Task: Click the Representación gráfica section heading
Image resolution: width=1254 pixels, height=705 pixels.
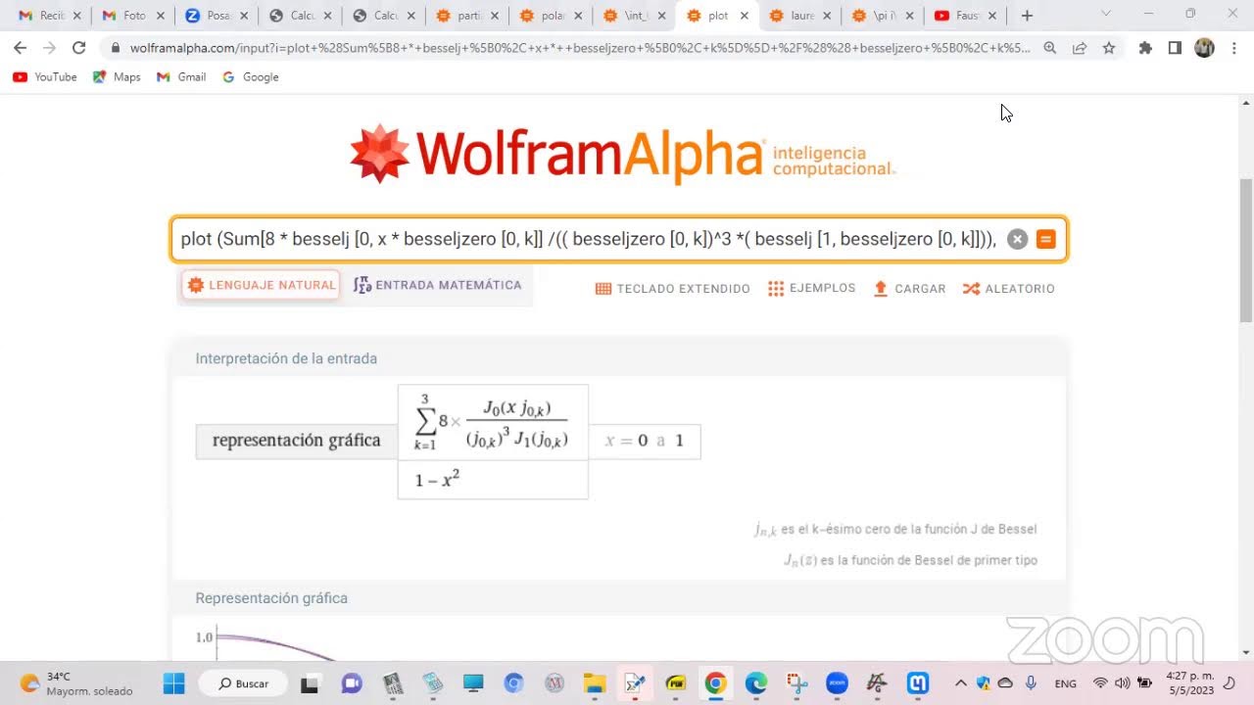Action: tap(271, 598)
